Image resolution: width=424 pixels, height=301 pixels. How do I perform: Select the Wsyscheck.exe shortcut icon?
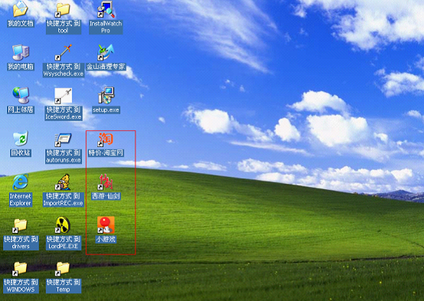[x=63, y=53]
